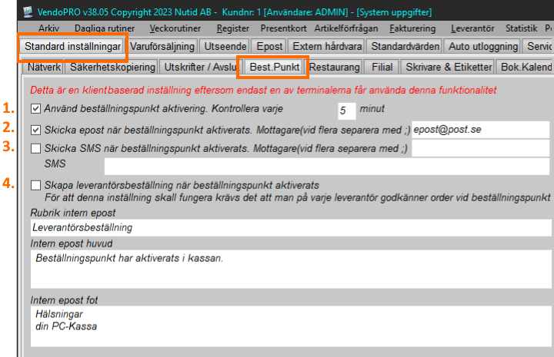Open the Auto utloggning tab
This screenshot has height=357, width=554.
[x=481, y=47]
